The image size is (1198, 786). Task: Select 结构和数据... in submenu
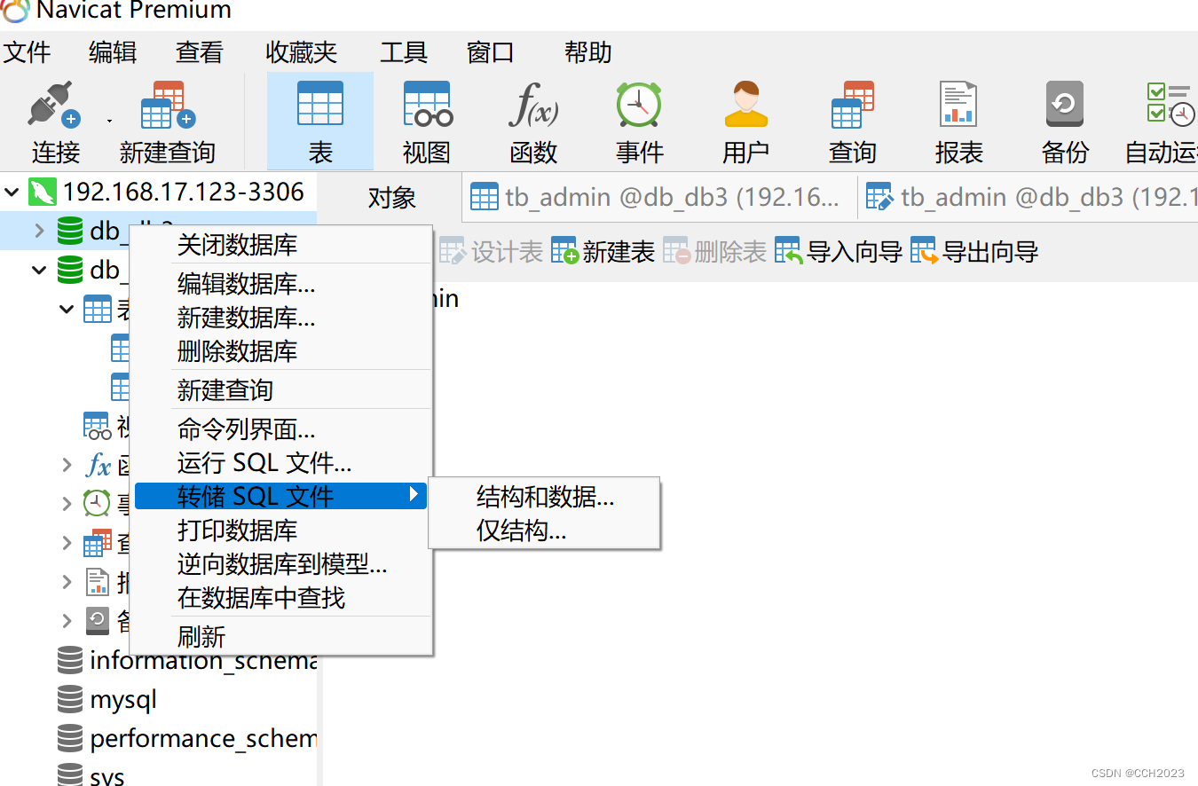coord(545,497)
